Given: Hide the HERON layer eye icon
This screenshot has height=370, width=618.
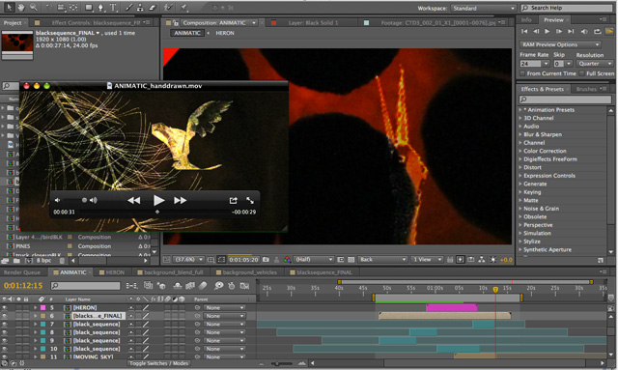Looking at the screenshot, I should coord(5,307).
